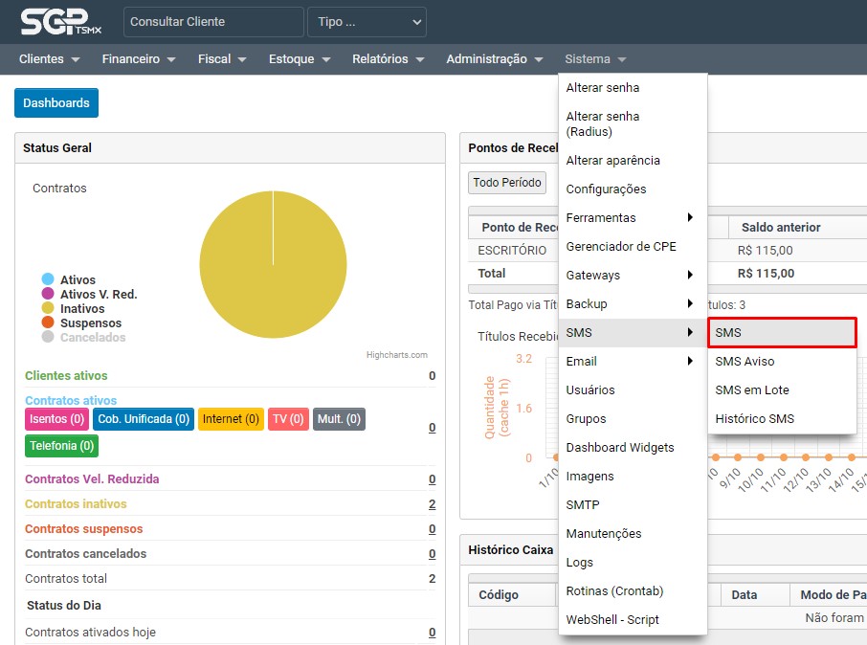Screen dimensions: 867x645
Task: Expand the Clientes navigation menu
Action: pos(49,59)
